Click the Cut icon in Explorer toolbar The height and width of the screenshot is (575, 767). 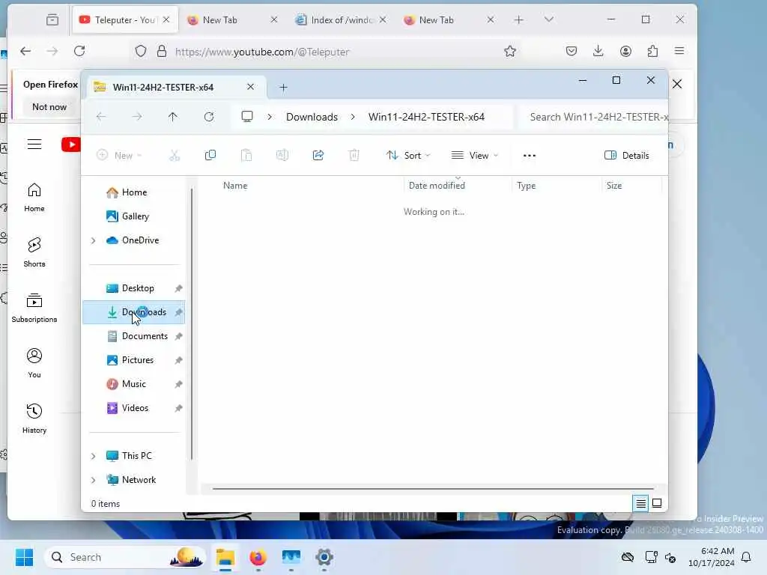175,156
